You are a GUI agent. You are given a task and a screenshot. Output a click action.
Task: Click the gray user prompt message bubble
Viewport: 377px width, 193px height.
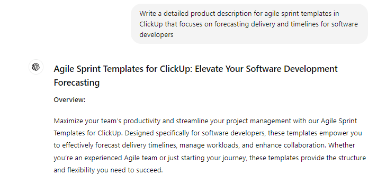(x=249, y=24)
